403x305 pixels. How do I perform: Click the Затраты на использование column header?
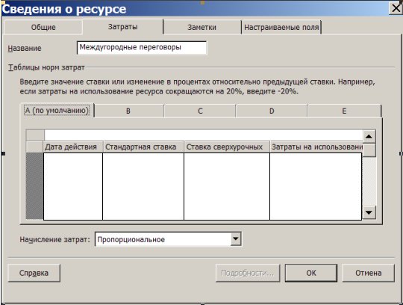(316, 147)
